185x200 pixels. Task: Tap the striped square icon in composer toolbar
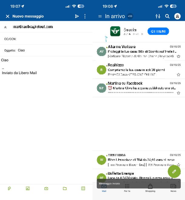(x=83, y=189)
